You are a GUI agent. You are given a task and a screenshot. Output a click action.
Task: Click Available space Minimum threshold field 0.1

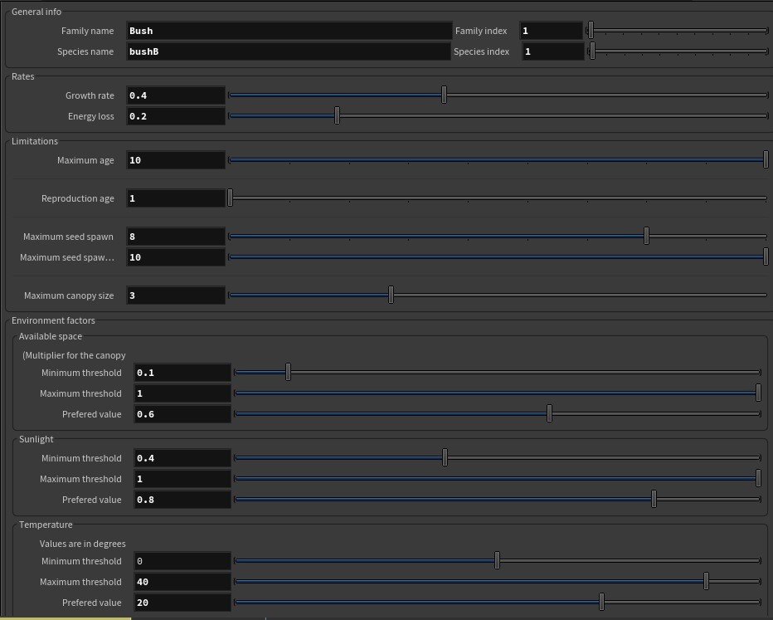click(x=182, y=373)
